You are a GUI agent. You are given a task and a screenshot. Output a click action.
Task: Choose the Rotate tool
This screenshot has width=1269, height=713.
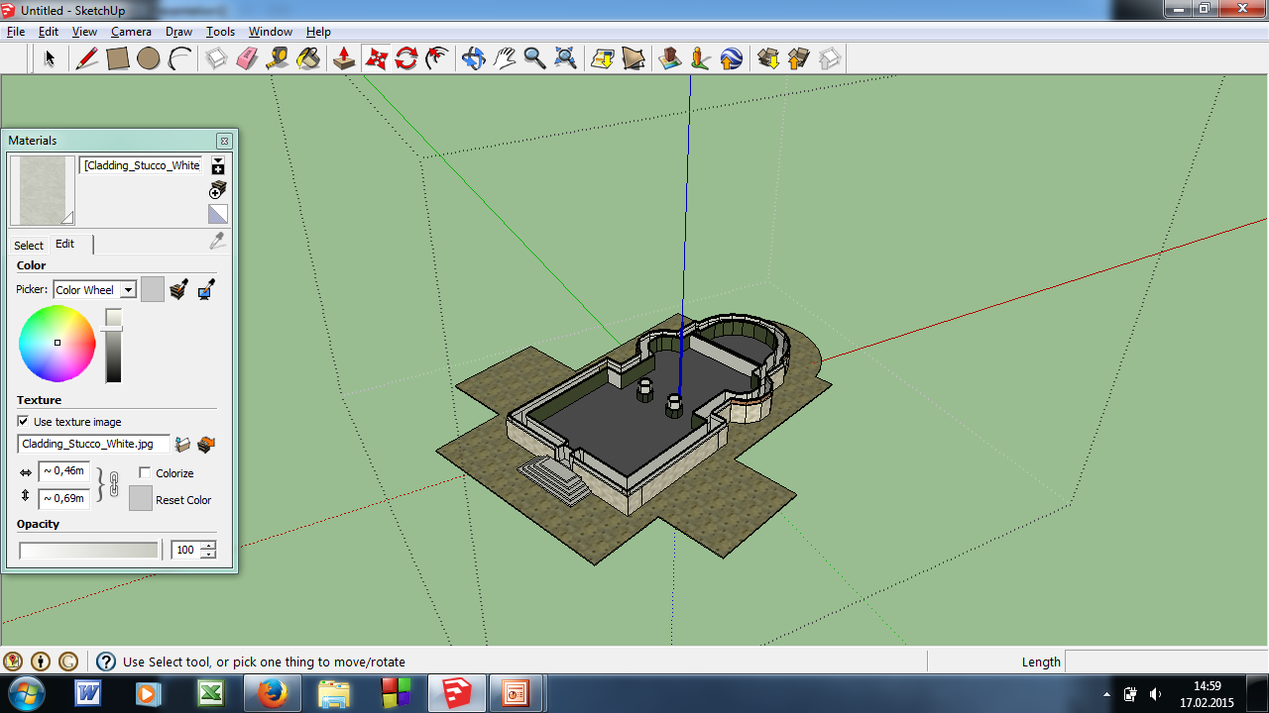coord(406,59)
